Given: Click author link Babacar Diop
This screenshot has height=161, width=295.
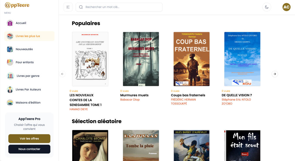Looking at the screenshot, I should [x=130, y=100].
